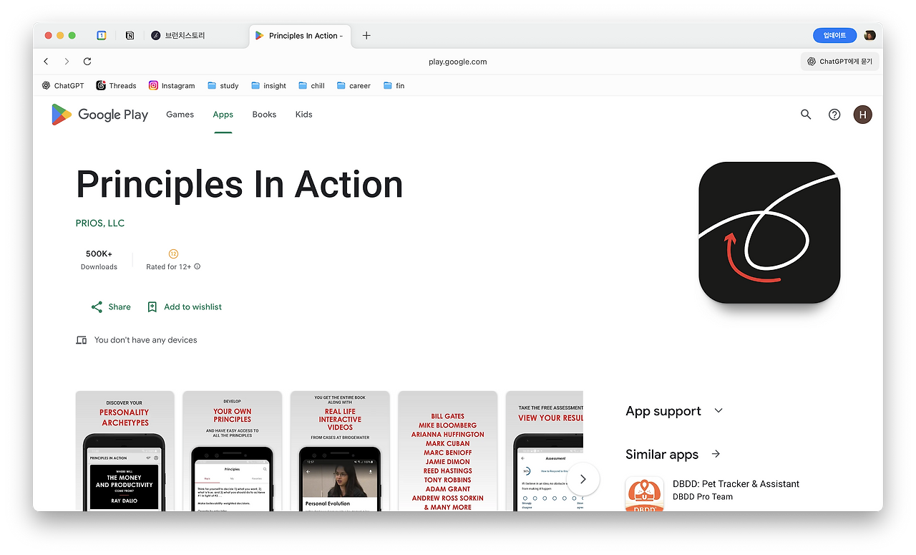Show next screenshots with the carousel arrow

(583, 479)
